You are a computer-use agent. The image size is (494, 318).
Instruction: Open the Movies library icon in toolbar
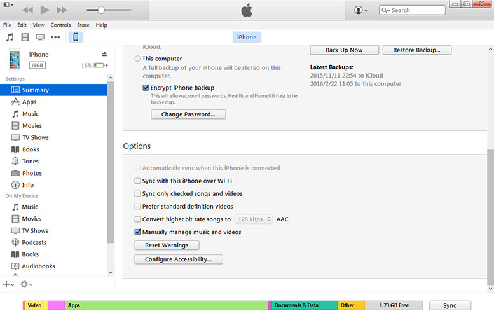click(25, 37)
